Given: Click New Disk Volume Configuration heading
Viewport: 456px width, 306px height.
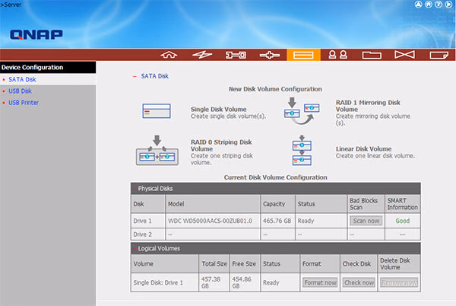Looking at the screenshot, I should coord(275,89).
